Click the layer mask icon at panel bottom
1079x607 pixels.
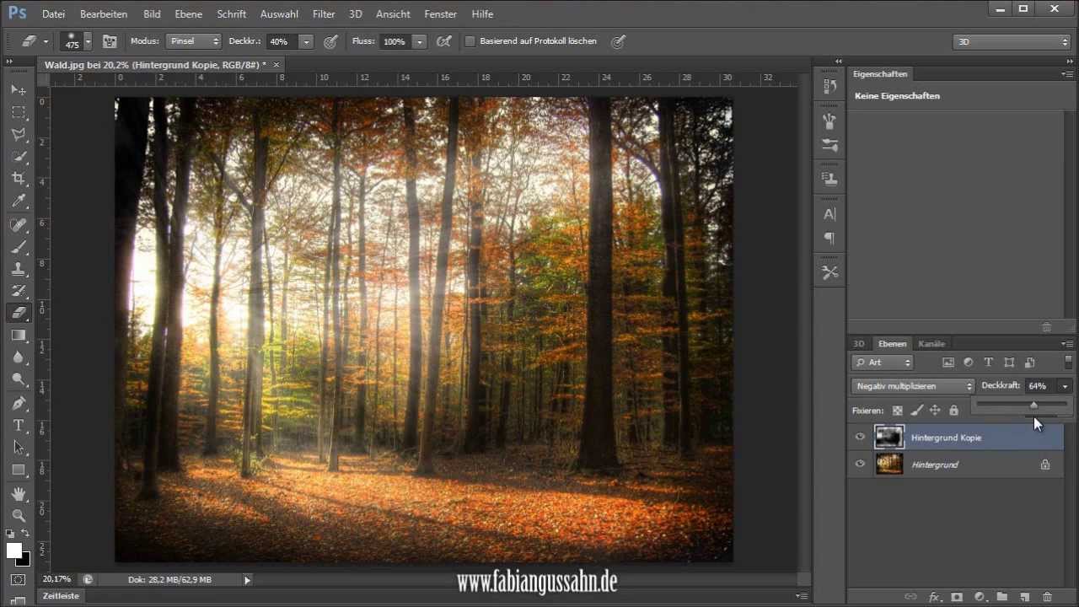click(957, 597)
